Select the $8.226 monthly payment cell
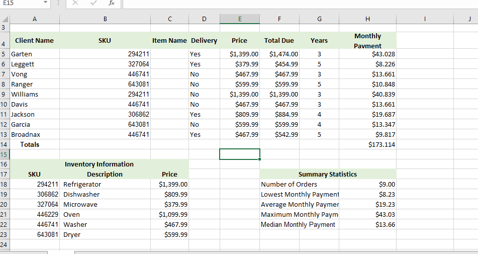This screenshot has height=254, width=478. tap(367, 64)
